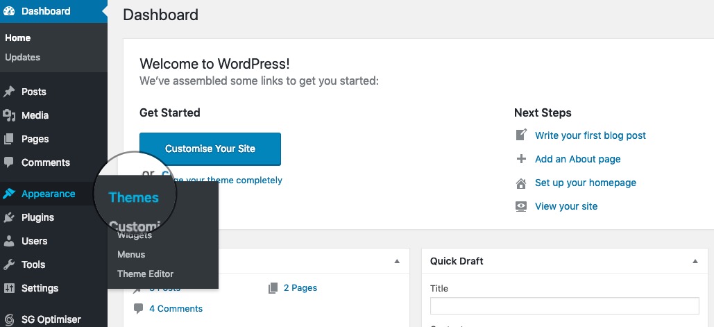Click the Dashboard gauge icon
This screenshot has width=714, height=327.
coord(9,11)
